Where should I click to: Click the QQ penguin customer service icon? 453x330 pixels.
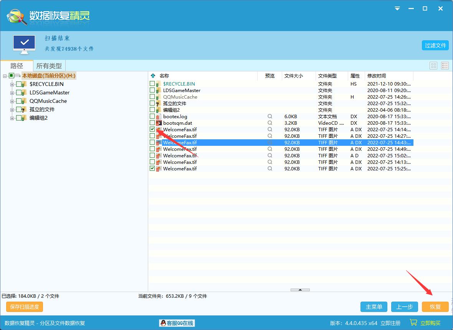coord(163,323)
